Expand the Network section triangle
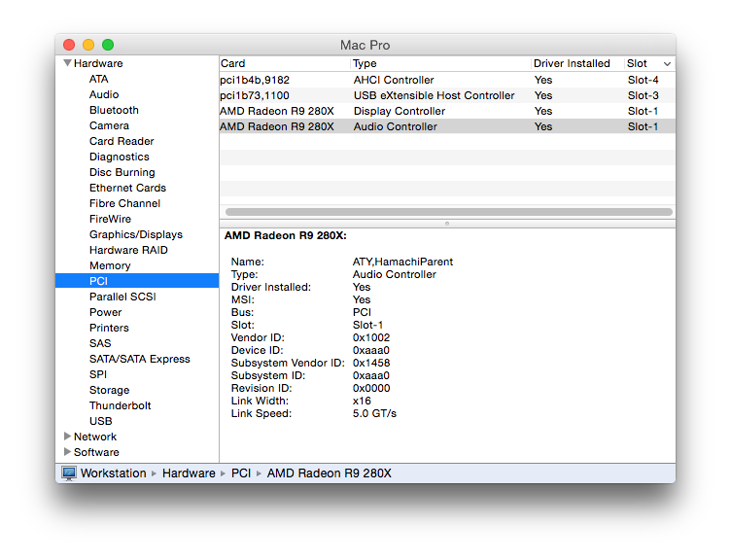 pos(68,437)
